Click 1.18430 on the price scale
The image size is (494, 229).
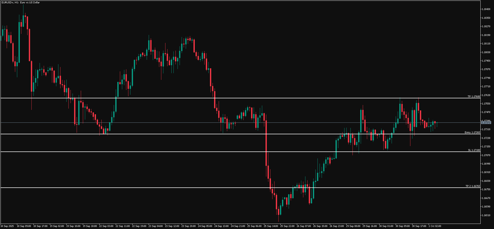coord(486,9)
